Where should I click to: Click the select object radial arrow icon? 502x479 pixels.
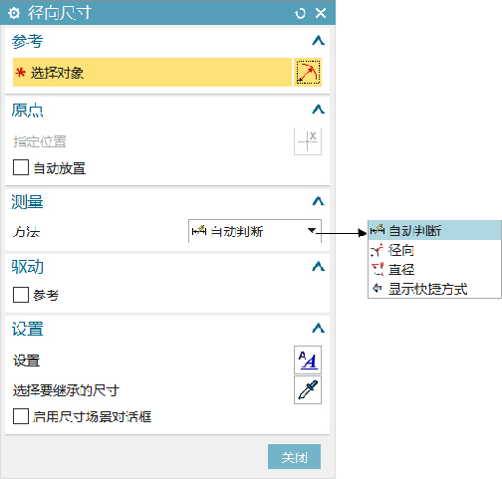308,73
